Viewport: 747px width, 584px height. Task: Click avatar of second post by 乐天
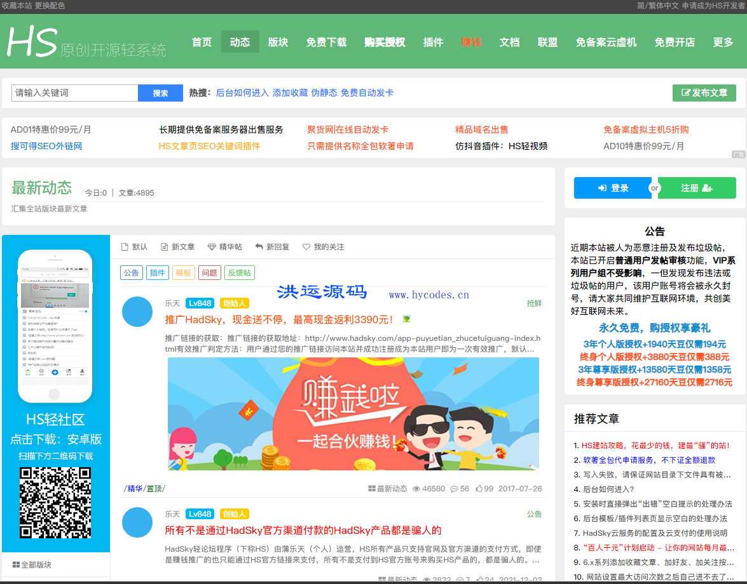(x=137, y=522)
